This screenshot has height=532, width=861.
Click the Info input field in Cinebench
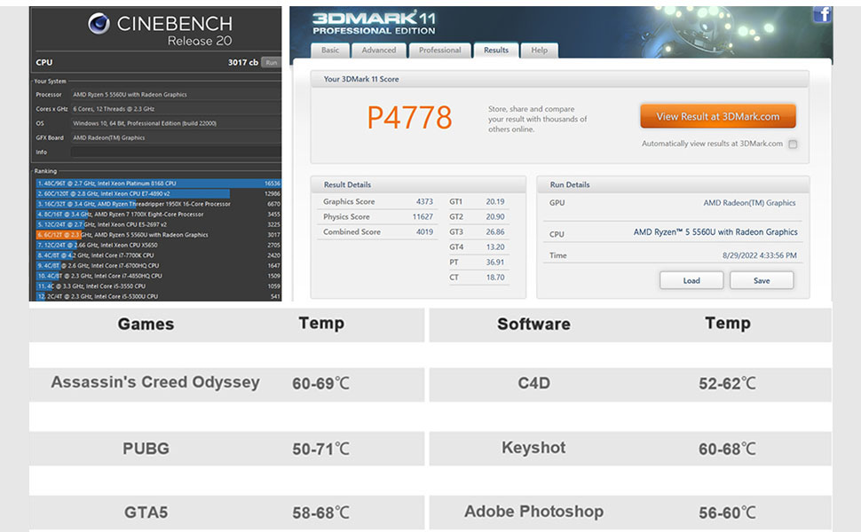tap(176, 152)
